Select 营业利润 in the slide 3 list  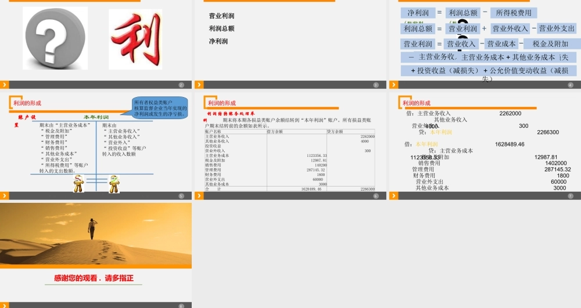(221, 16)
